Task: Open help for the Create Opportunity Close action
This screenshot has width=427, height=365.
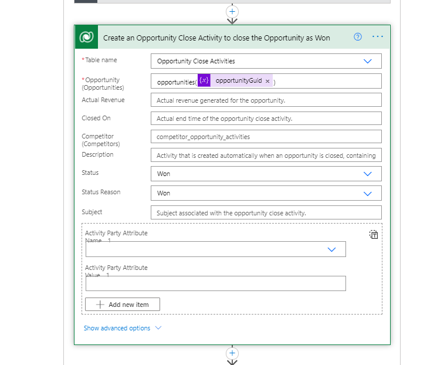Action: click(358, 37)
